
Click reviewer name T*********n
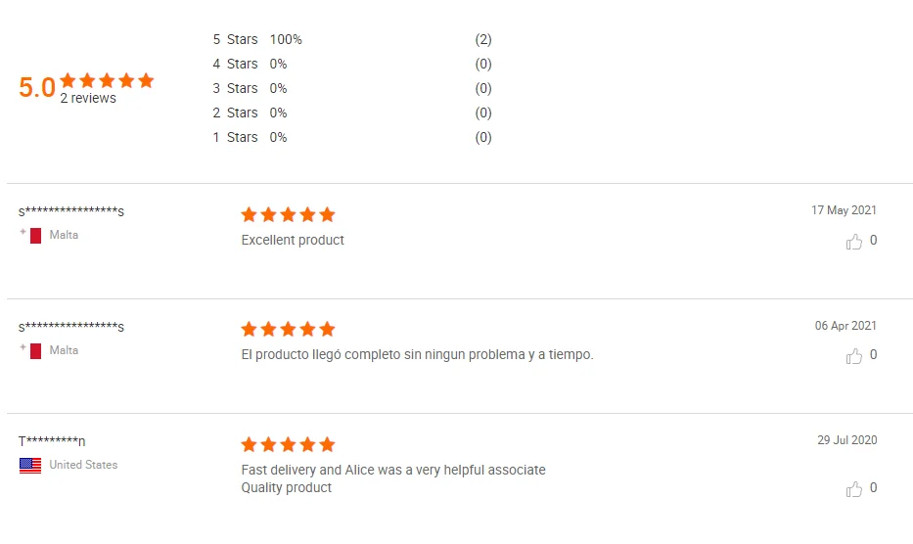click(52, 441)
